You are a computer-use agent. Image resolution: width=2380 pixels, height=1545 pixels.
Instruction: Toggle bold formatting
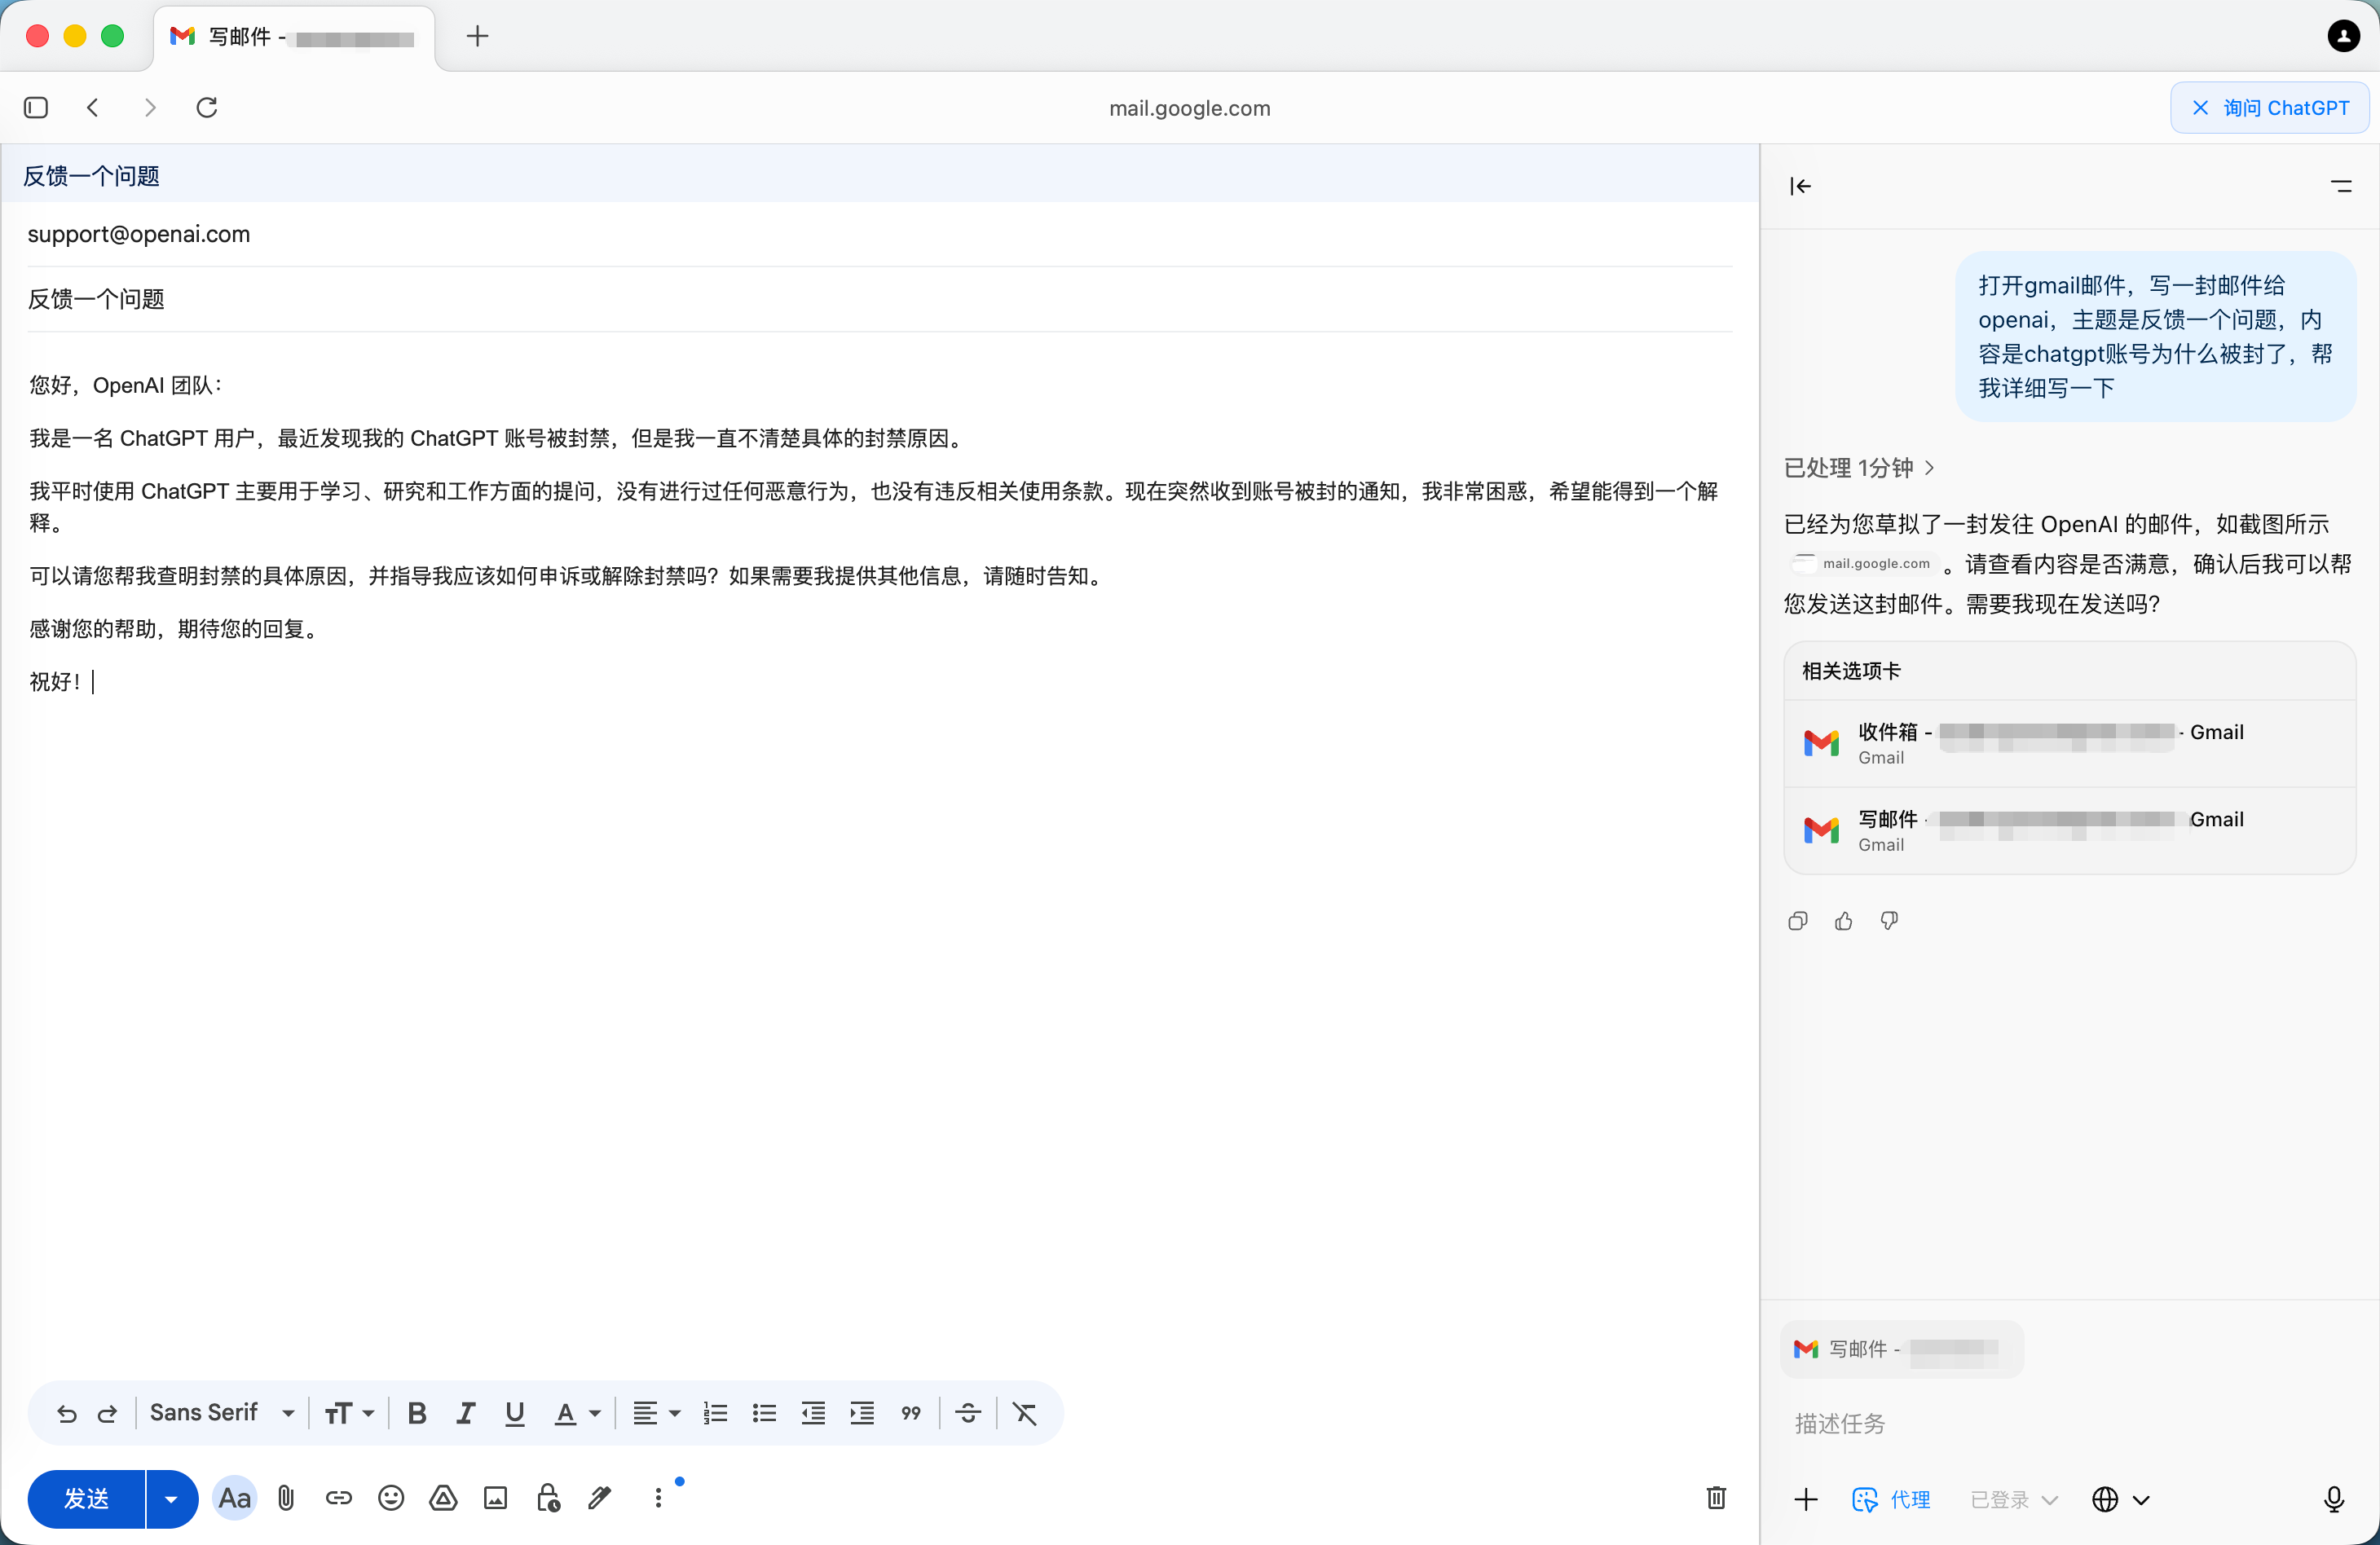click(417, 1413)
